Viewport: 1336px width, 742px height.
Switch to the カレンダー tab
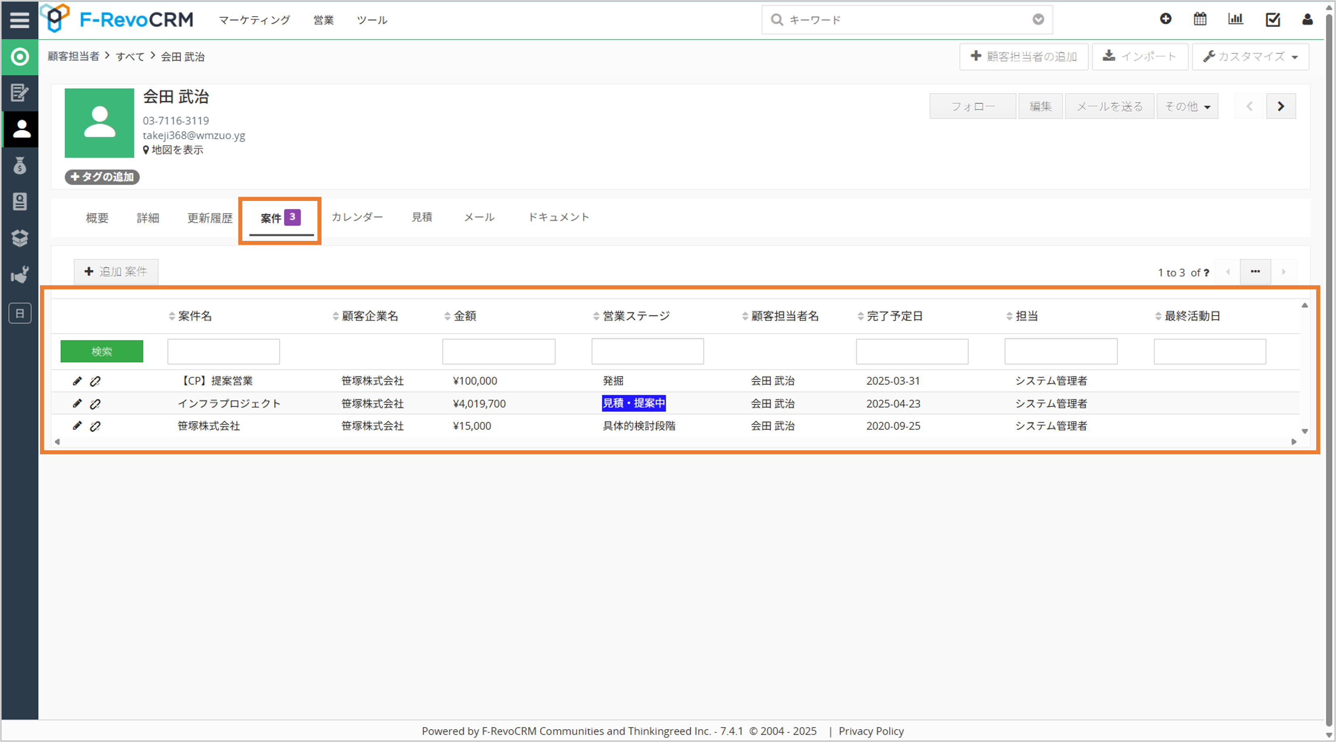(x=357, y=217)
